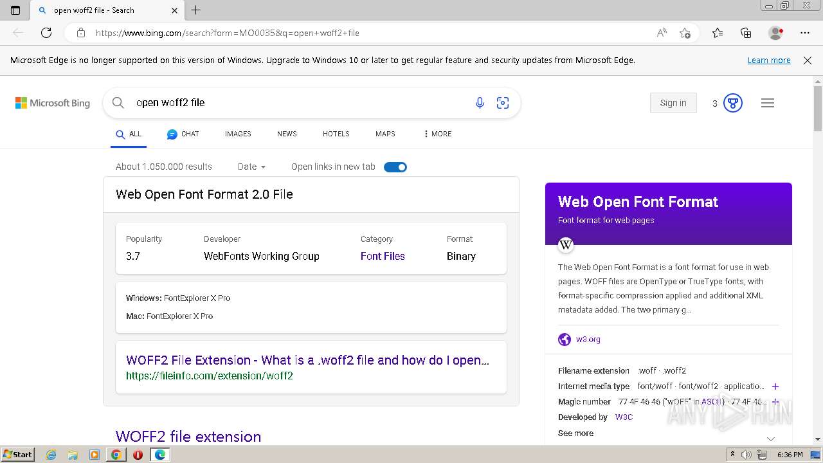
Task: Click the Sign in button
Action: 673,103
